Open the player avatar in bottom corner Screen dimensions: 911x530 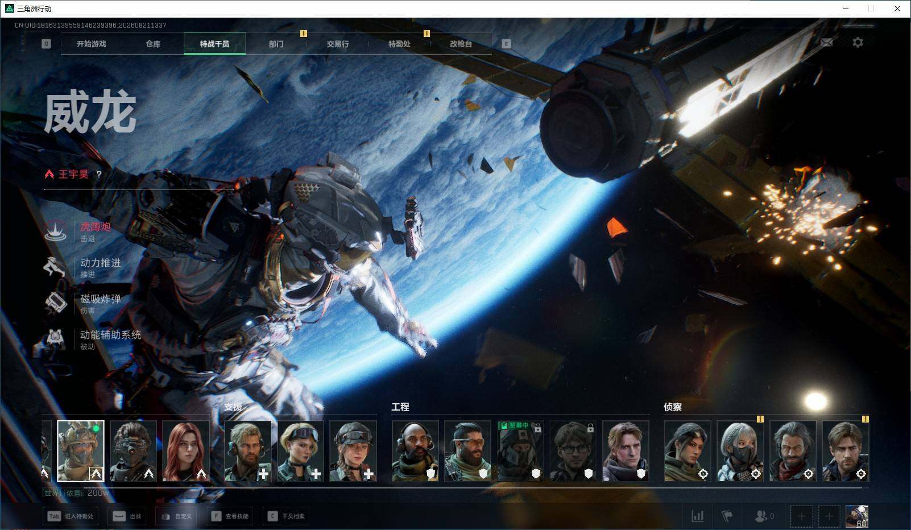point(857,516)
